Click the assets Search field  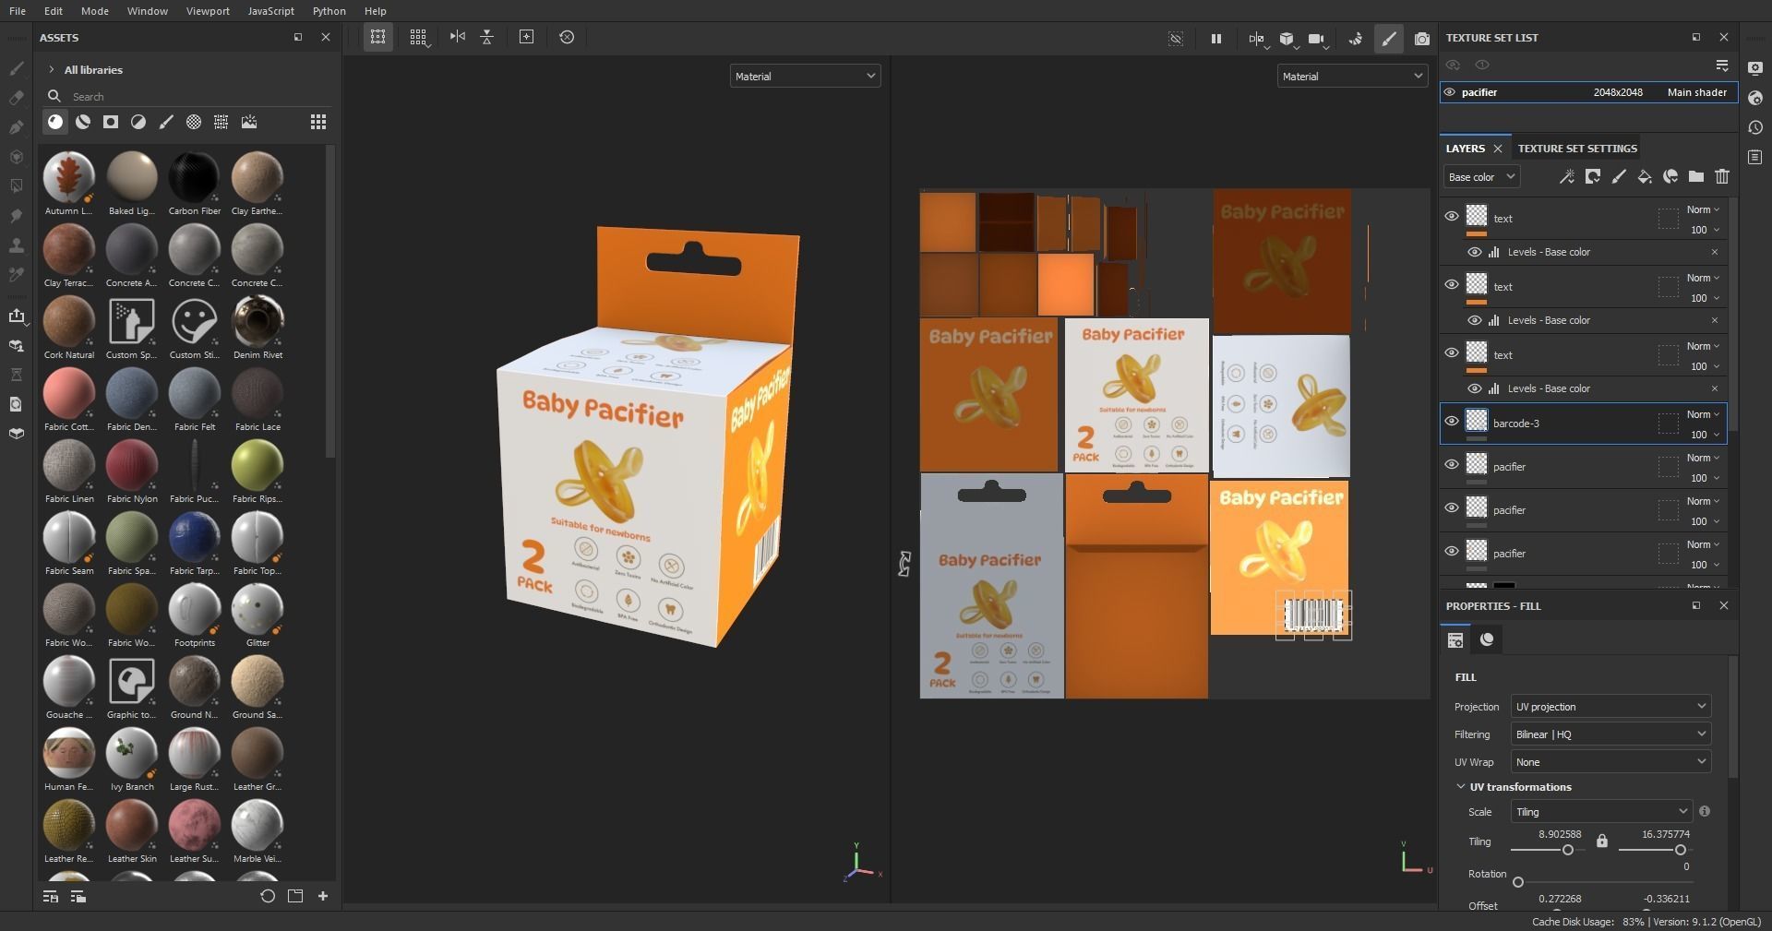pyautogui.click(x=189, y=97)
